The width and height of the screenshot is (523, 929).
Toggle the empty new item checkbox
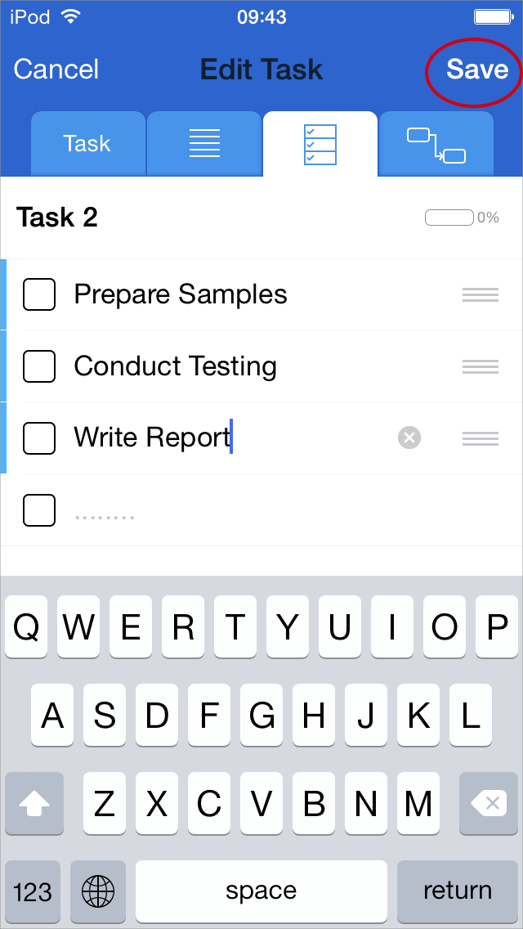(39, 510)
